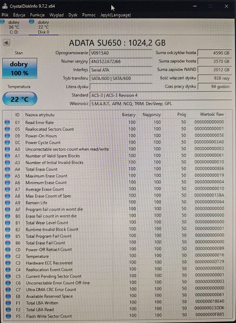The image size is (236, 323).
Task: Click the status icon for Current Pending Sector Count
Action: tap(8, 276)
